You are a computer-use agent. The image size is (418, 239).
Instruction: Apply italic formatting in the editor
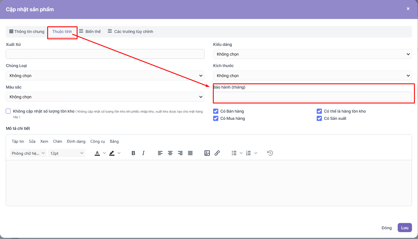pos(143,153)
